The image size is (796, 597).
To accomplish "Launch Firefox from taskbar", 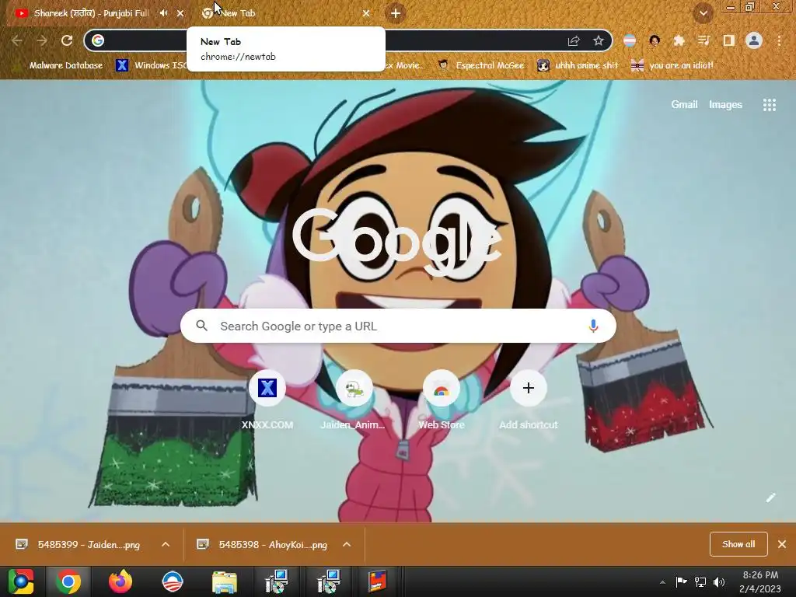I will pos(120,581).
